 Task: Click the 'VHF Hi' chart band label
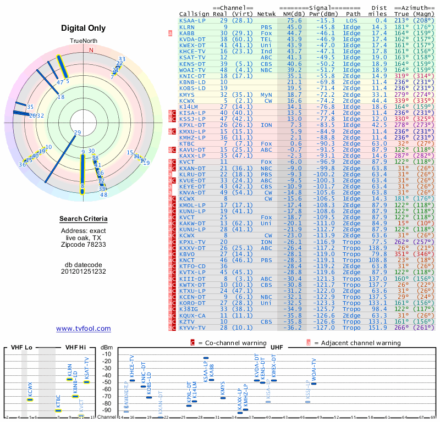75,347
